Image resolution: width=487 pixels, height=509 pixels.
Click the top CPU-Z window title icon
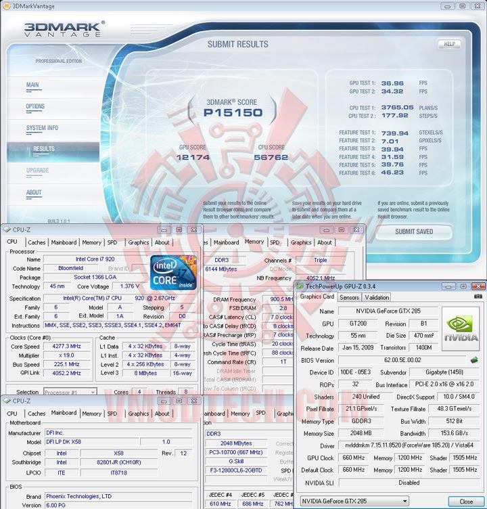[x=7, y=229]
